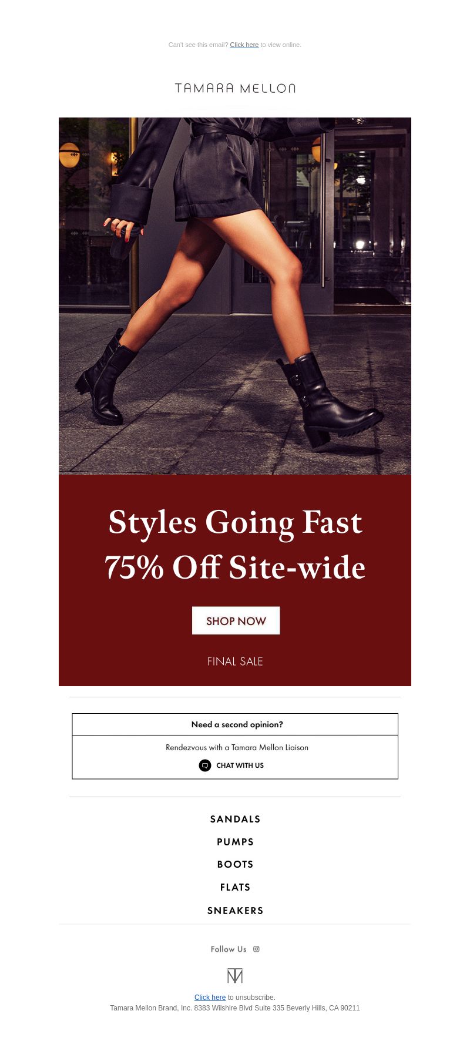Click the '75% Off Site-wide' text

[x=235, y=567]
